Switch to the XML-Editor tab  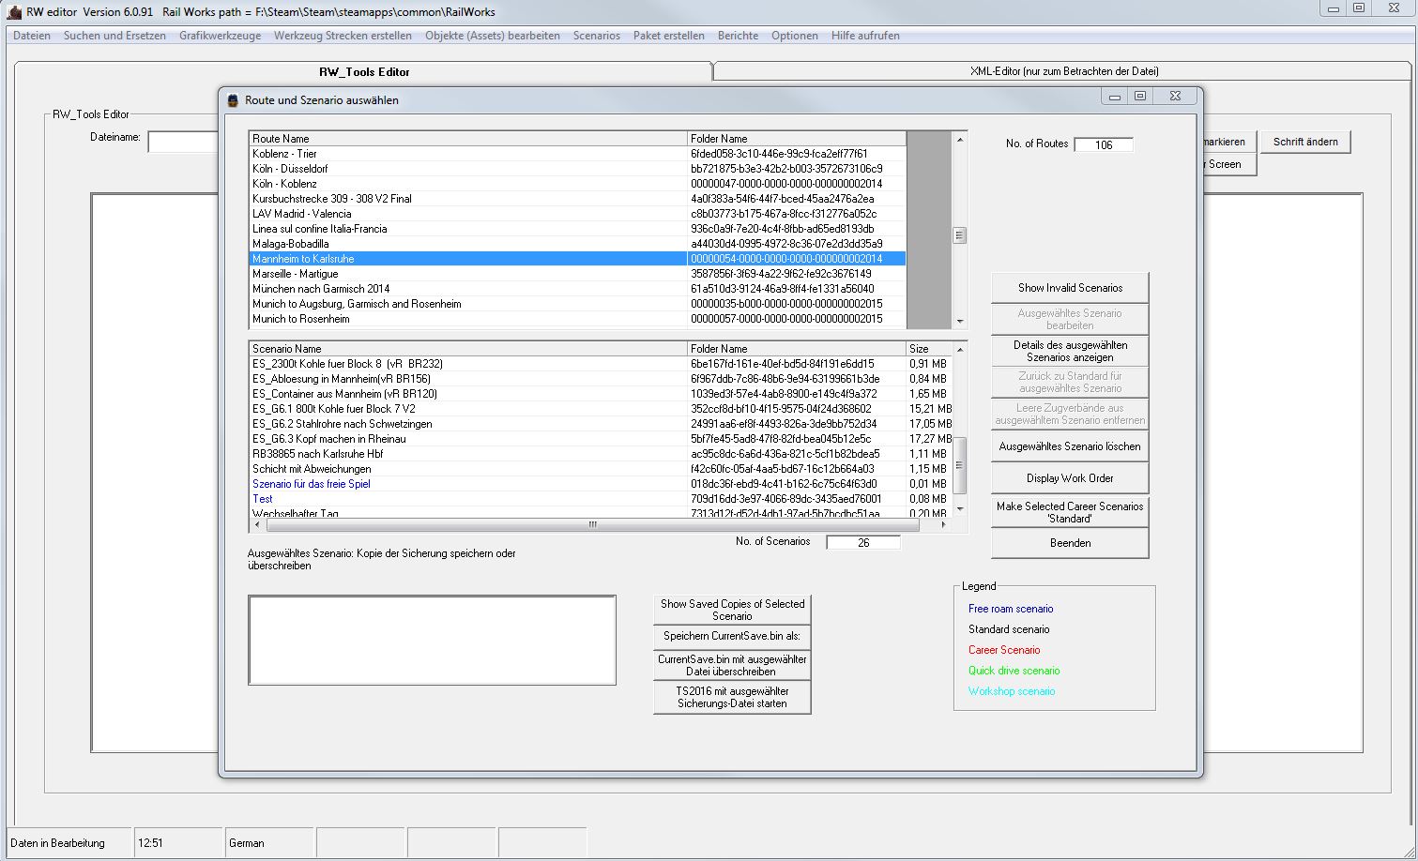tap(1063, 71)
